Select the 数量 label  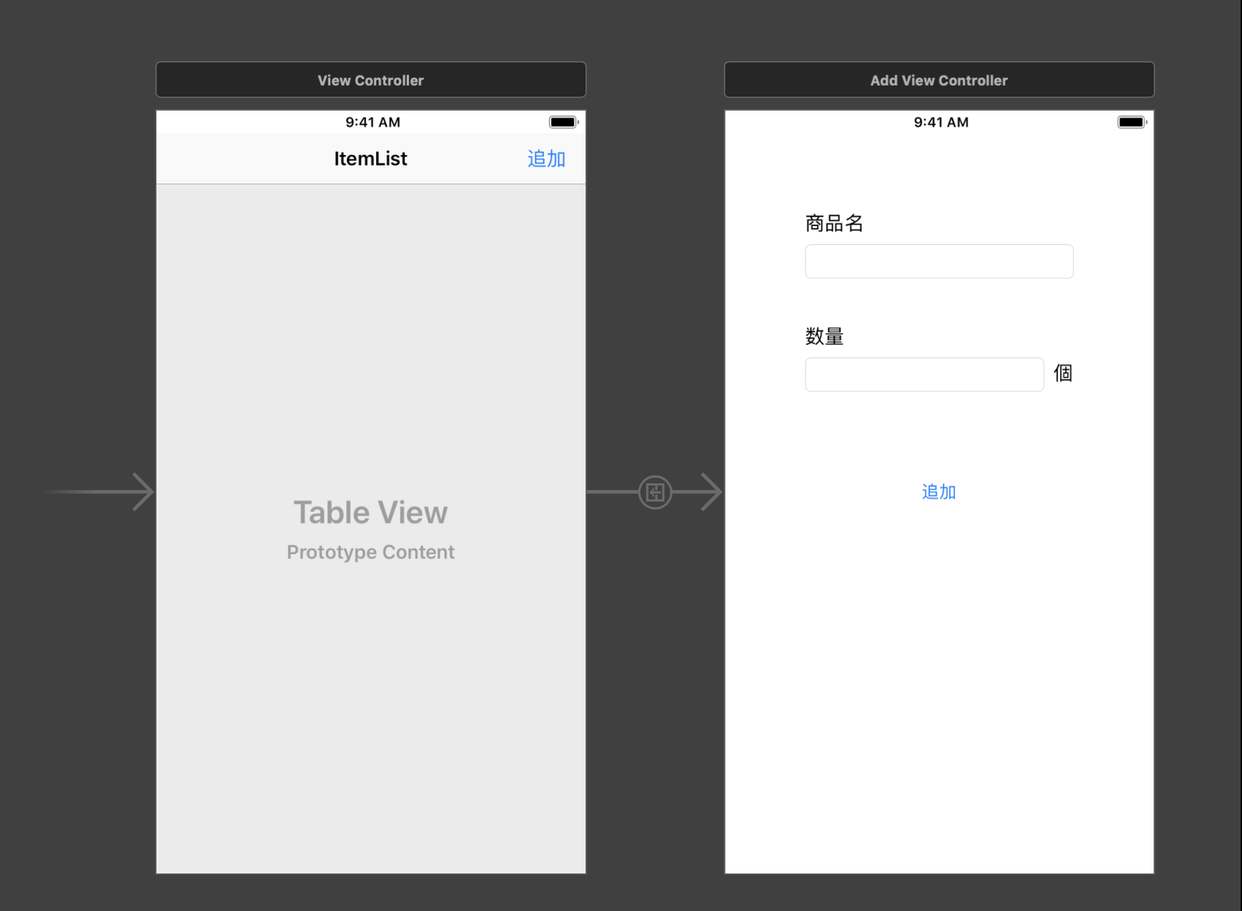click(x=824, y=337)
